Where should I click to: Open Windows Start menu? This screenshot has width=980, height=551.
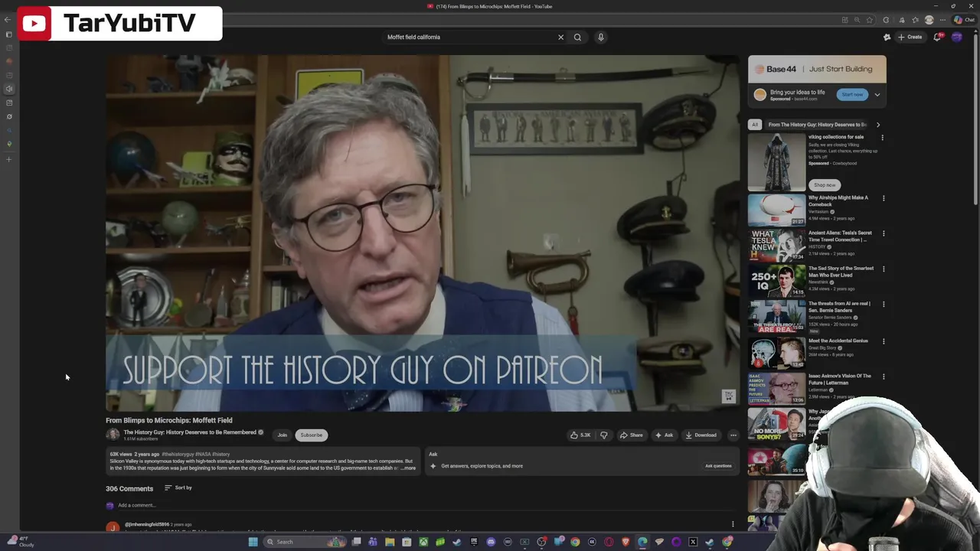click(253, 542)
